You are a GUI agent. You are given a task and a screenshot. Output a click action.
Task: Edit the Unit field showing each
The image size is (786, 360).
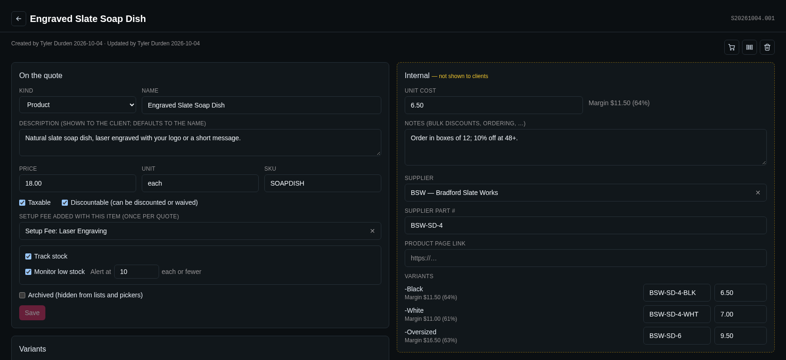[200, 183]
